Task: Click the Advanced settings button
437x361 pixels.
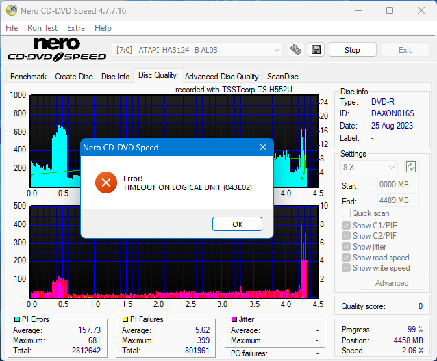Action: pyautogui.click(x=392, y=283)
